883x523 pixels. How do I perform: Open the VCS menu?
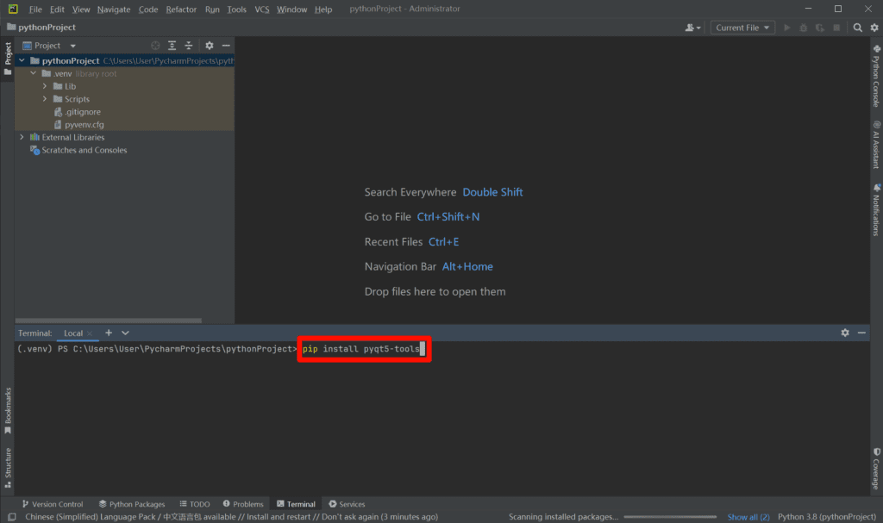coord(262,9)
